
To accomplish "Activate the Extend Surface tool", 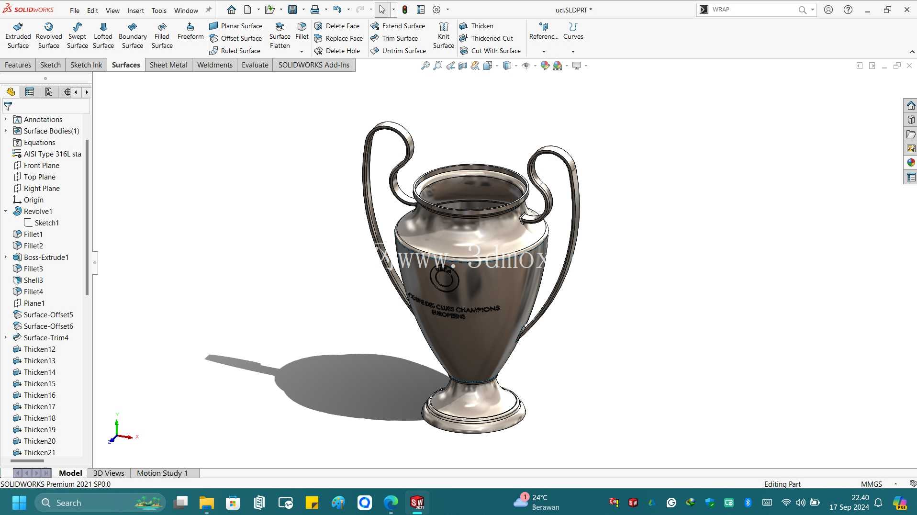I will [x=398, y=26].
